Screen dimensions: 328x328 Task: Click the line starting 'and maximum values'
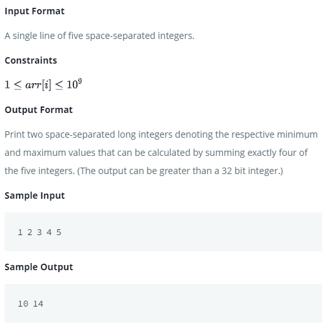pyautogui.click(x=156, y=153)
